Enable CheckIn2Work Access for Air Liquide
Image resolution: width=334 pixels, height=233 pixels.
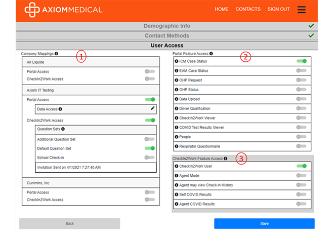pyautogui.click(x=150, y=79)
